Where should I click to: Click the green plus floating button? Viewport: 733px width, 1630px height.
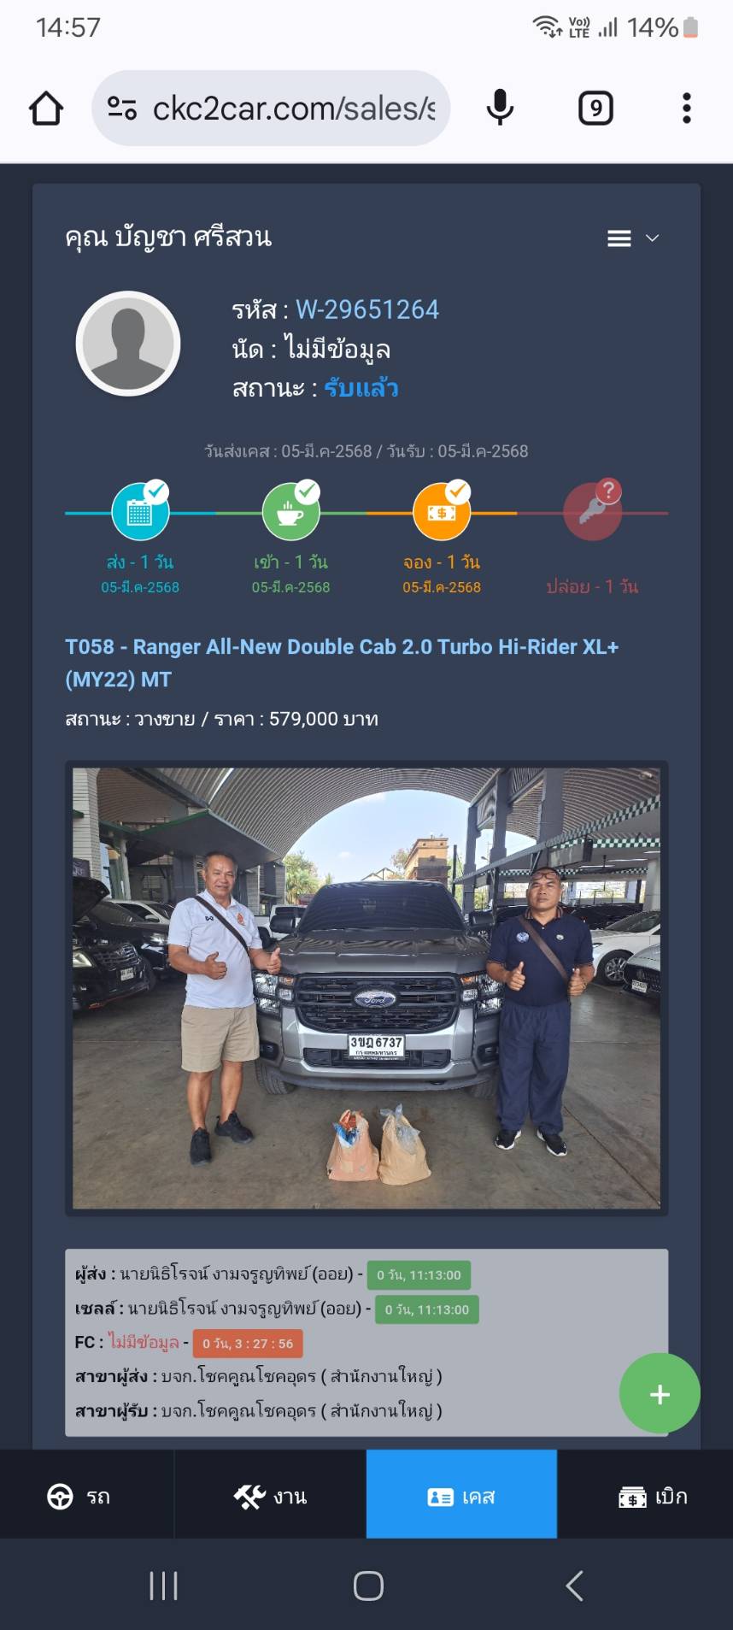(660, 1393)
